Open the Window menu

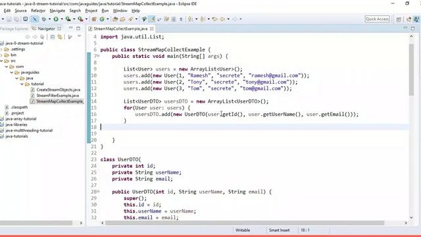[x=120, y=11]
